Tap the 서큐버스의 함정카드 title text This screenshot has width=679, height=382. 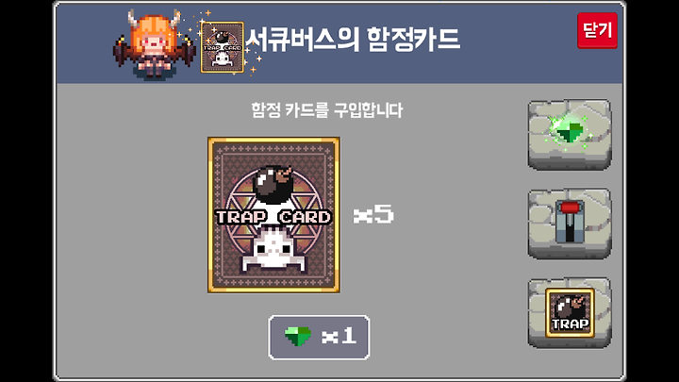pyautogui.click(x=353, y=40)
